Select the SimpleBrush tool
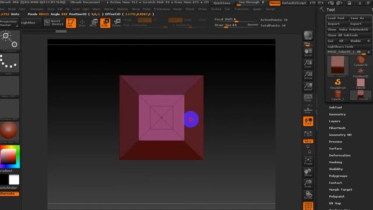Image resolution: width=373 pixels, height=210 pixels. (338, 84)
